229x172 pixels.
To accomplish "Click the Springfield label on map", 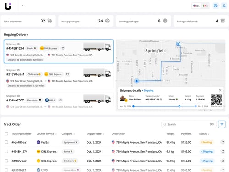I will coord(155,51).
